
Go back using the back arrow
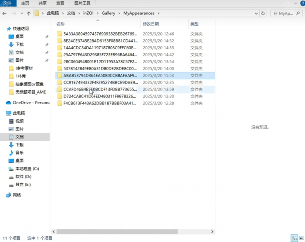tap(5, 13)
